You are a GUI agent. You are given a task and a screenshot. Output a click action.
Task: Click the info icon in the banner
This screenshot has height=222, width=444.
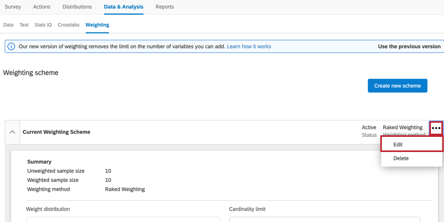click(x=11, y=46)
